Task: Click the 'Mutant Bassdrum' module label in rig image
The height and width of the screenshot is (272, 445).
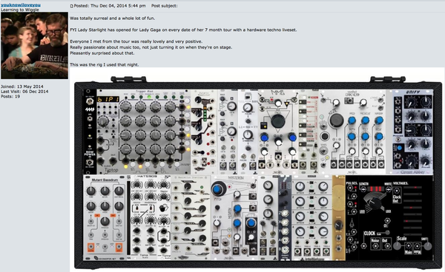Action: click(105, 180)
